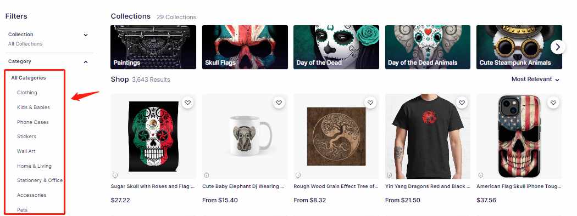Choose the Stickers category filter
Viewport: 577px width, 216px height.
[26, 137]
